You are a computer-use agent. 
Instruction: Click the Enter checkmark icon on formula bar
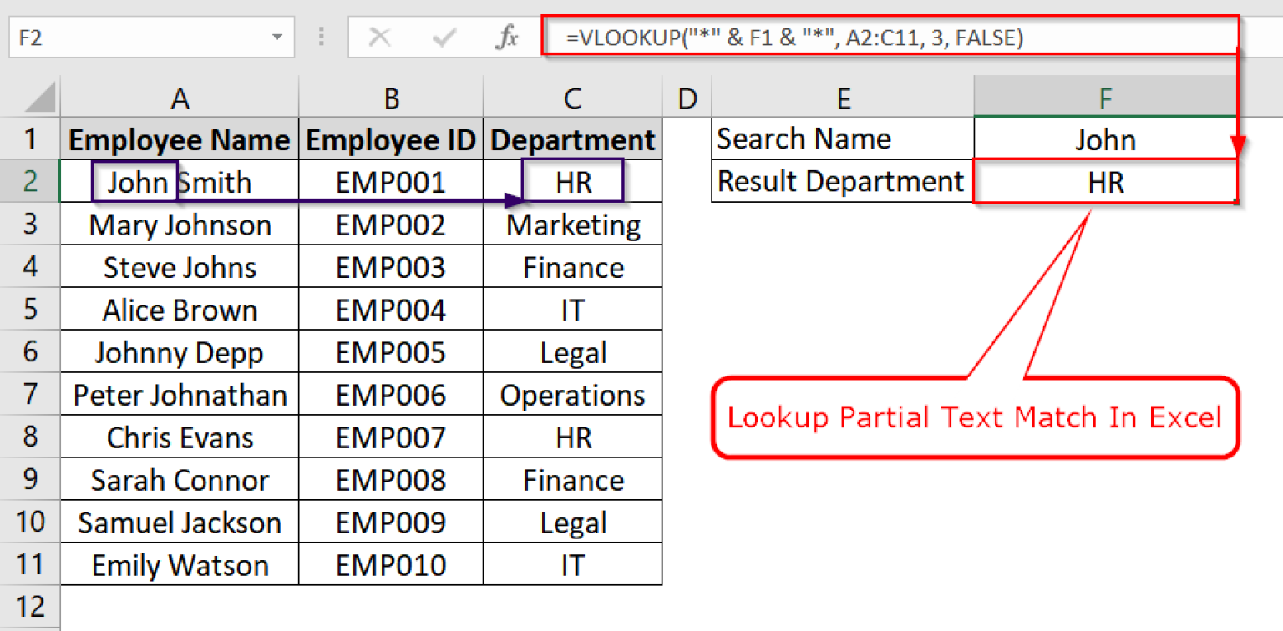click(444, 37)
